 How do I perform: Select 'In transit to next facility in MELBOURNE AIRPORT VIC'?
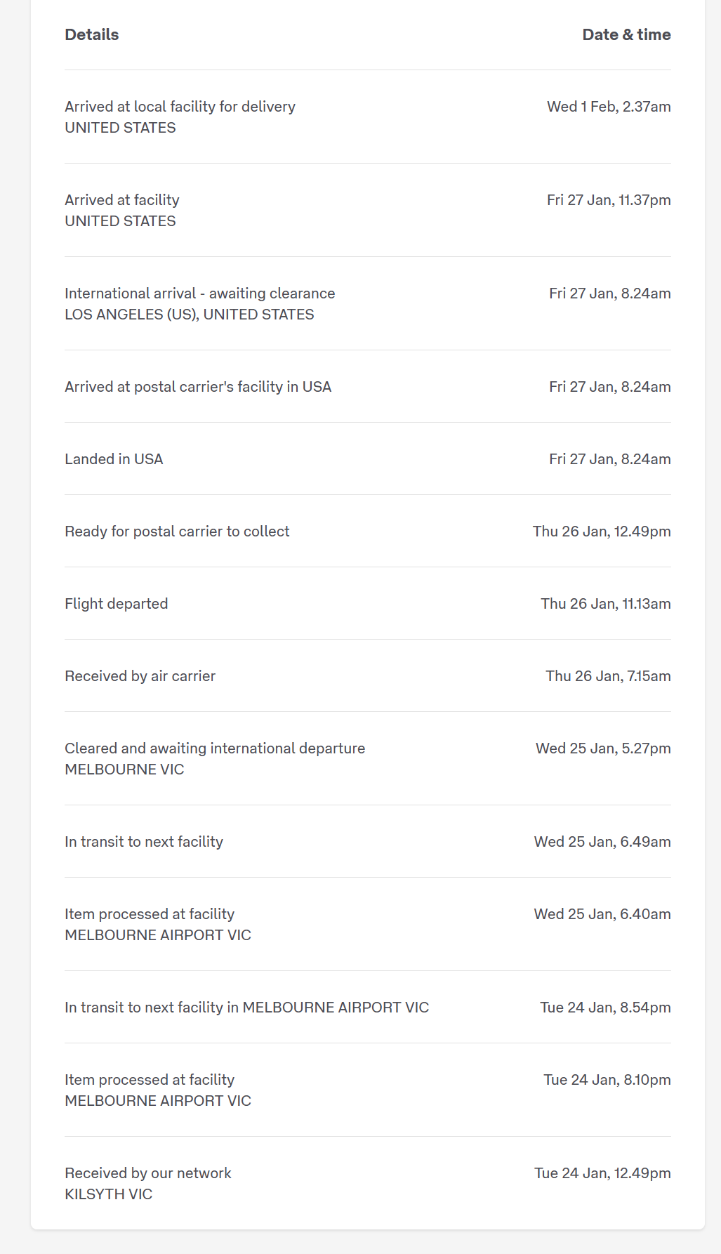pyautogui.click(x=246, y=1008)
